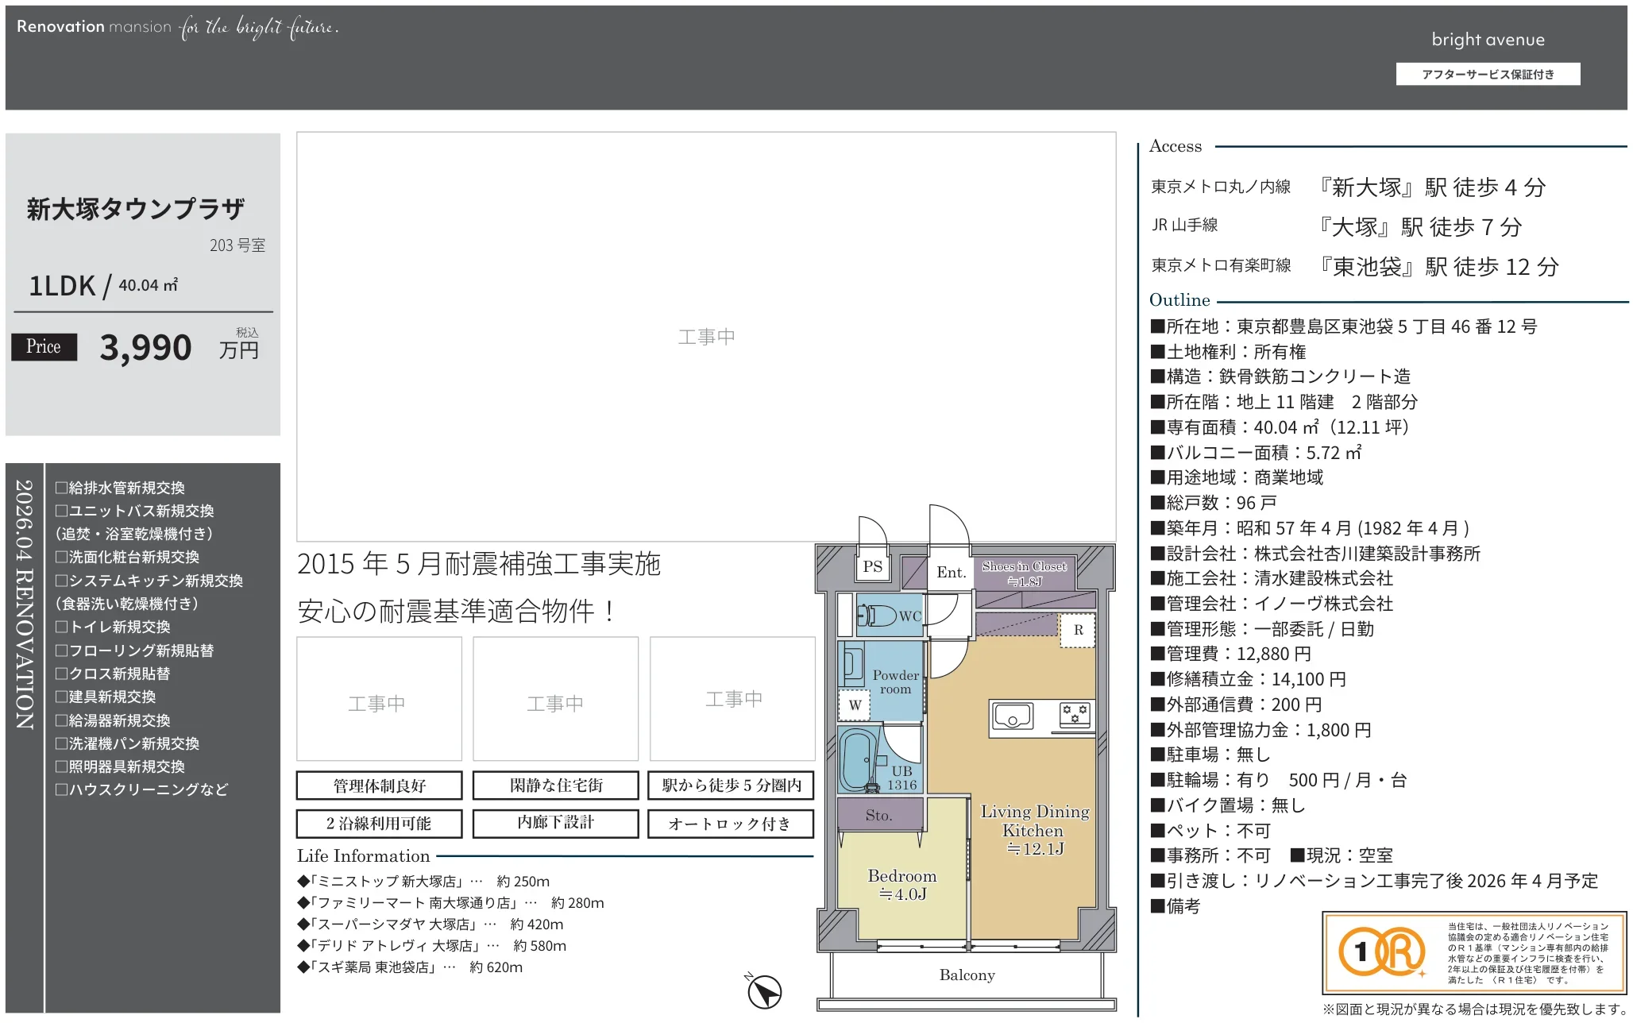
Task: Check the トイレ新規交換 checkbox
Action: 62,627
